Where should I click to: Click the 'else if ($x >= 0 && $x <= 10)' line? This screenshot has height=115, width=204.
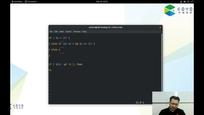point(72,44)
